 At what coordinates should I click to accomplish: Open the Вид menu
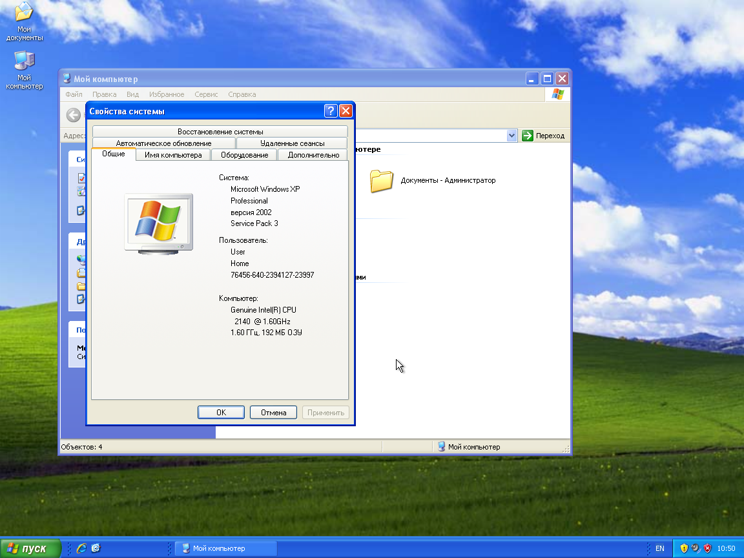132,94
